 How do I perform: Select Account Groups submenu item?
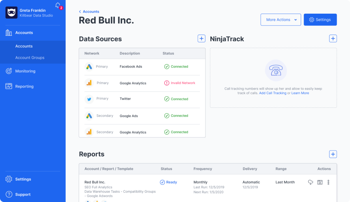pos(30,58)
